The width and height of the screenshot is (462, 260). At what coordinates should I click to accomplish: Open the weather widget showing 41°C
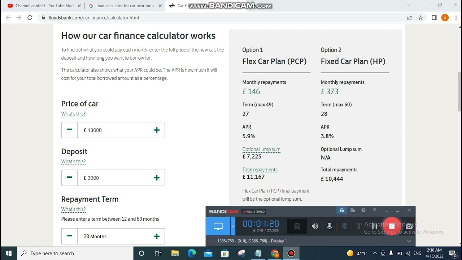(x=357, y=253)
